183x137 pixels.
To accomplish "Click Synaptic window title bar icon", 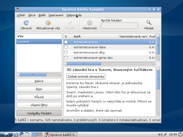I will click(x=18, y=10).
